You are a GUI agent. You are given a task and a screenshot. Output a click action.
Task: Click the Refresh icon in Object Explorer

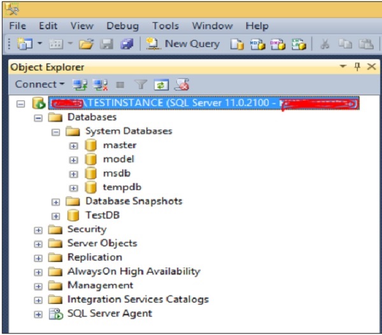coord(161,85)
